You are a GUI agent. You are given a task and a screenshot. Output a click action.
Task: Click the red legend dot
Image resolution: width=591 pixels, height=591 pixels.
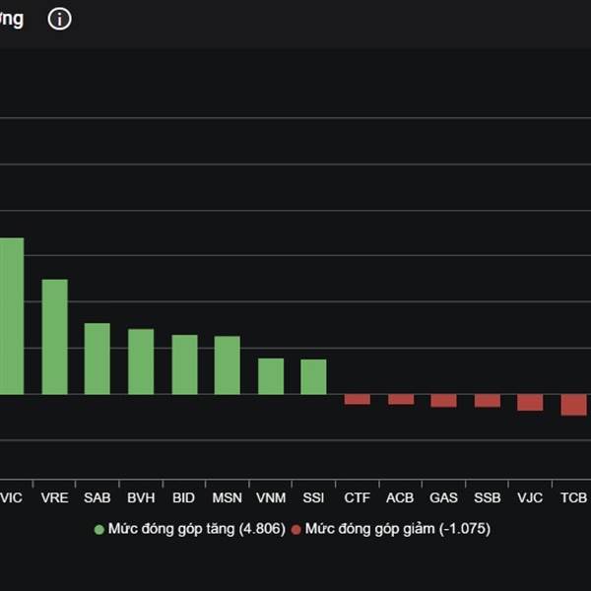[x=296, y=529]
